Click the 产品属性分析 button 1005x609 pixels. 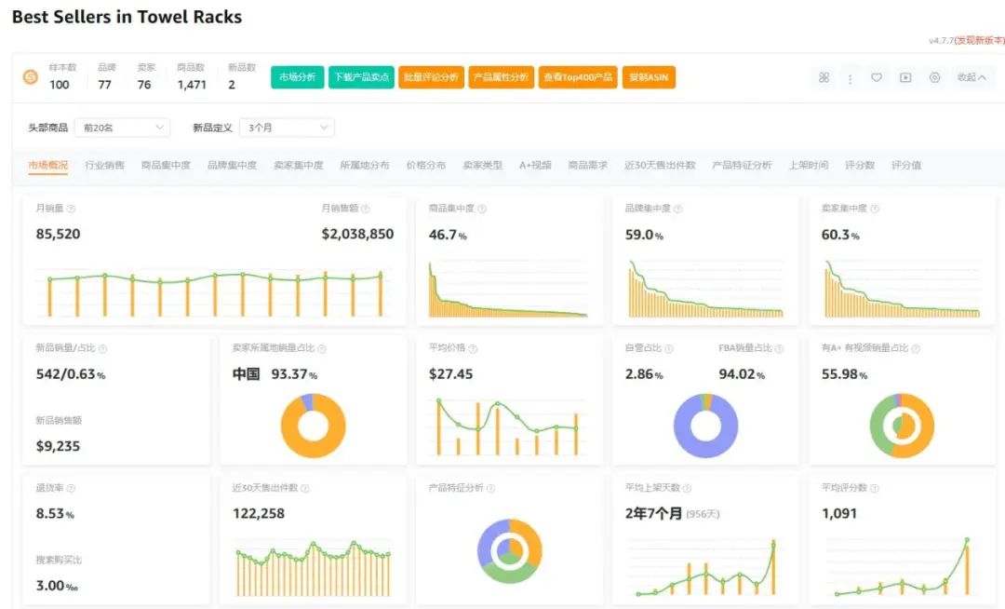502,77
